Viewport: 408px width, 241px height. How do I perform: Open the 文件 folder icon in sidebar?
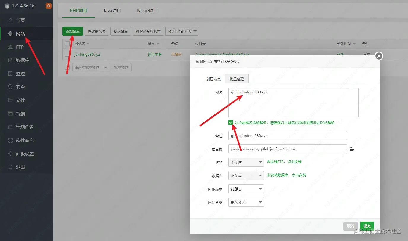point(10,100)
